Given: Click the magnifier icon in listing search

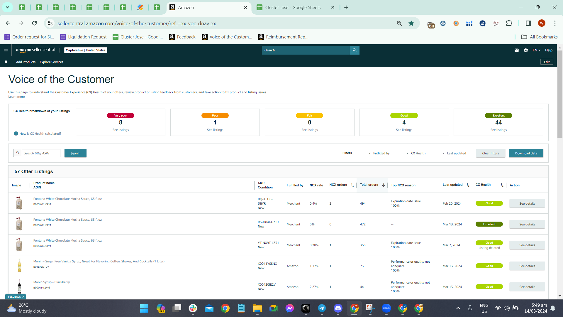Looking at the screenshot, I should pos(18,153).
